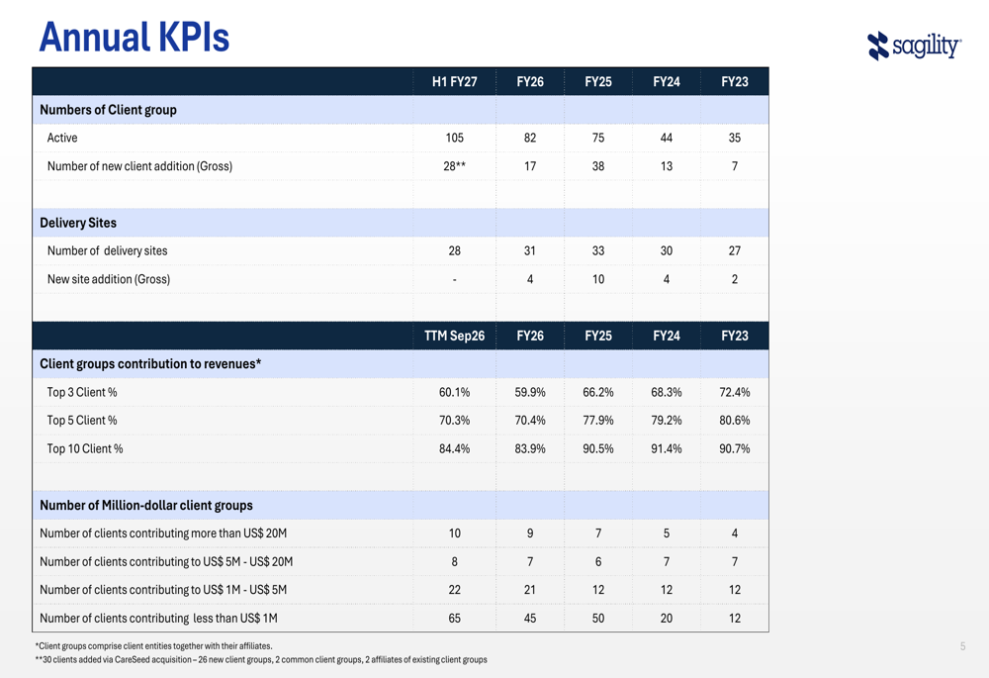This screenshot has height=678, width=989.
Task: Click the Active row label
Action: [x=62, y=138]
